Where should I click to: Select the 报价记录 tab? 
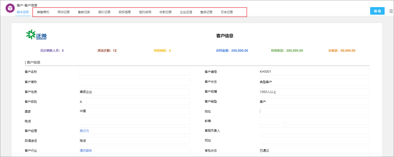coord(104,12)
